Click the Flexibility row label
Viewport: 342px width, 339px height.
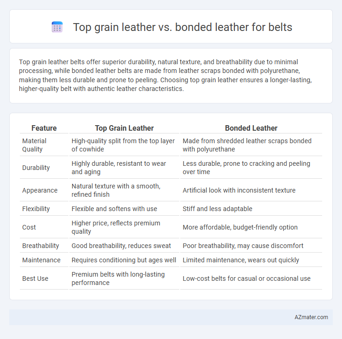[x=36, y=209]
